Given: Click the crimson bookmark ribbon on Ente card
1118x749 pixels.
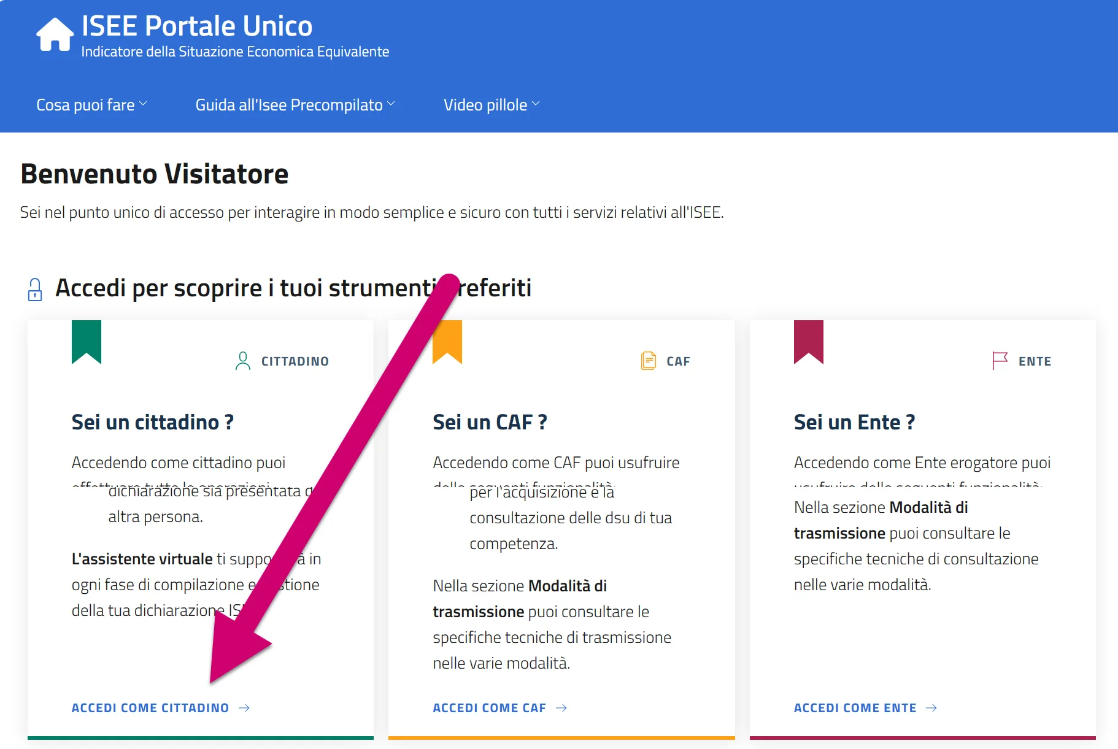Looking at the screenshot, I should (808, 341).
